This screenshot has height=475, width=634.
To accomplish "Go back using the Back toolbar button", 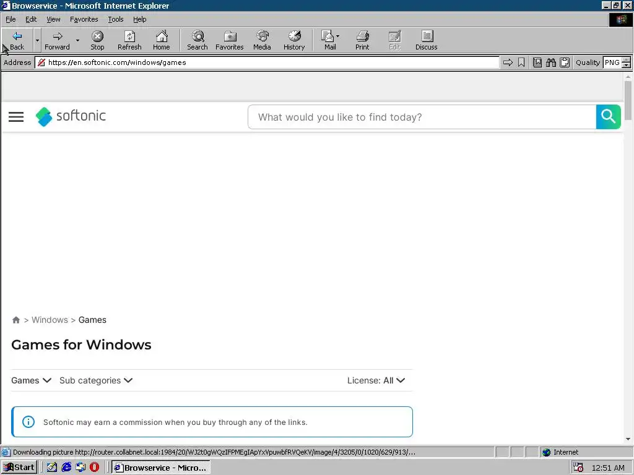I will (17, 40).
